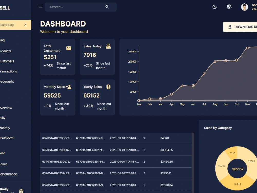Viewport: 257px width, 193px height.
Task: Toggle dark mode moon icon
Action: (x=214, y=7)
